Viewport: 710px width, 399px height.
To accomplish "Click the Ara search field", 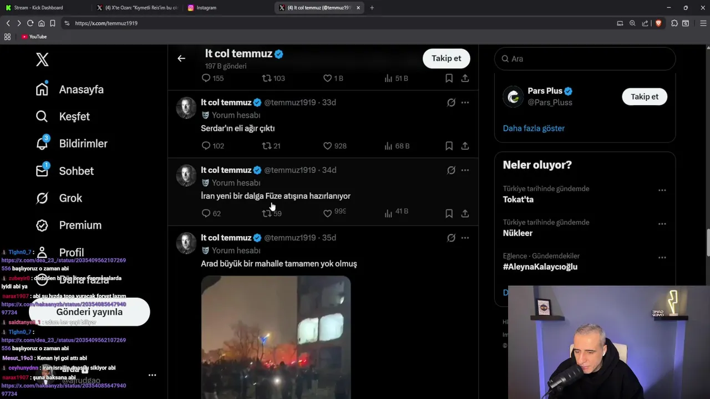I will [585, 59].
